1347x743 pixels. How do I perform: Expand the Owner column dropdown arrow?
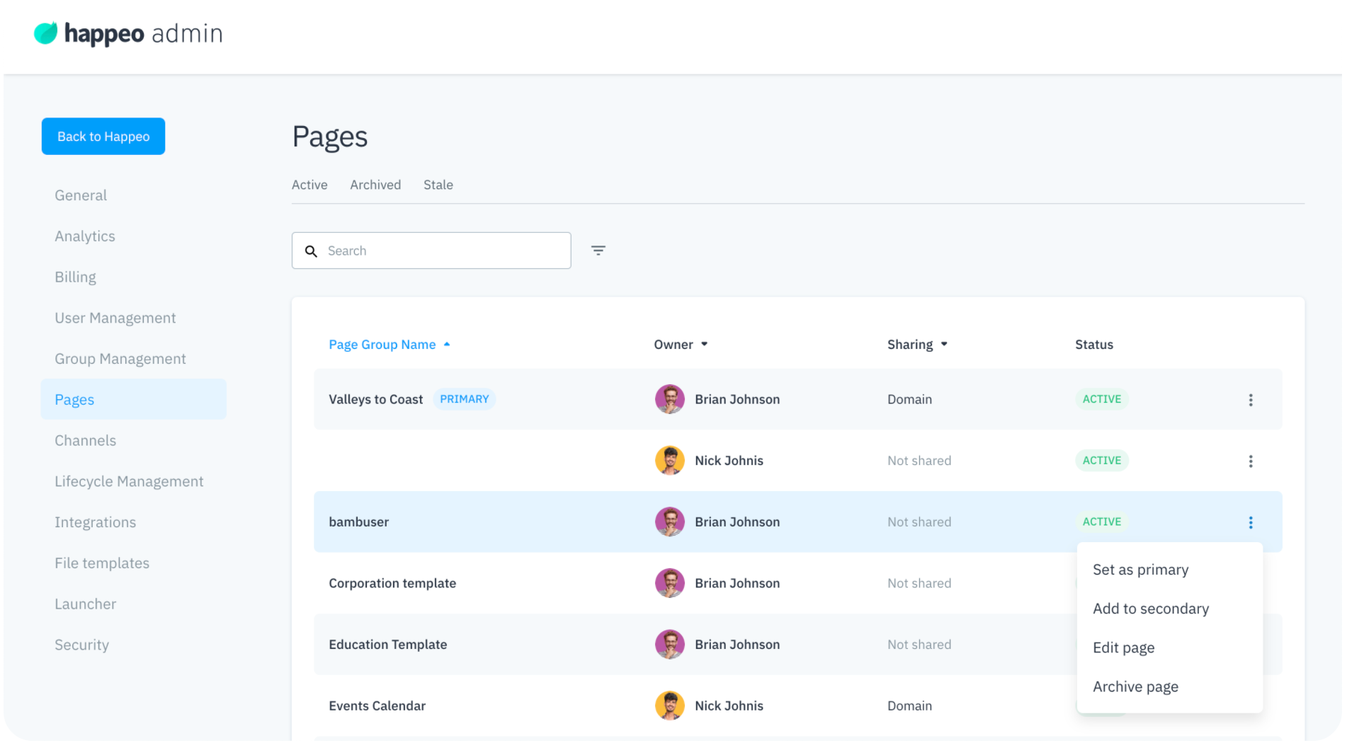(704, 345)
